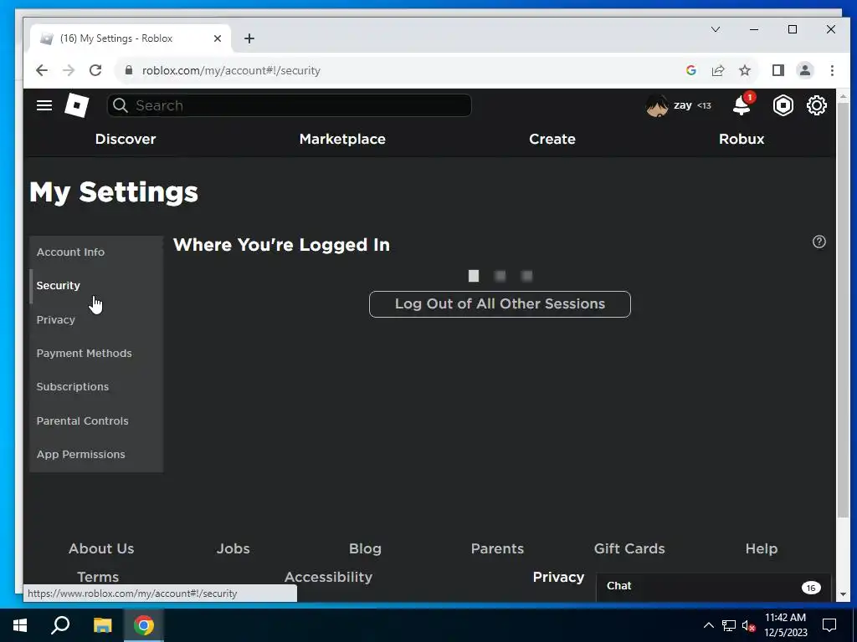Open the About Us footer link
Viewport: 857px width, 642px height.
(101, 548)
